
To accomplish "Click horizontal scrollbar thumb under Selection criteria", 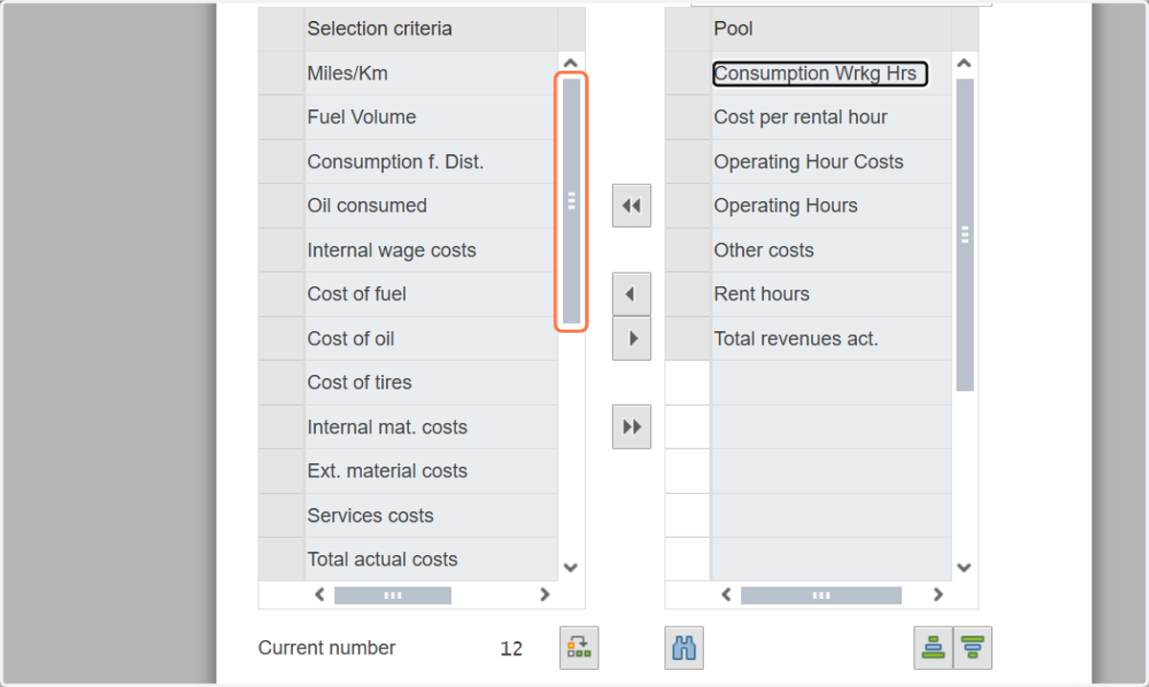I will click(x=393, y=595).
